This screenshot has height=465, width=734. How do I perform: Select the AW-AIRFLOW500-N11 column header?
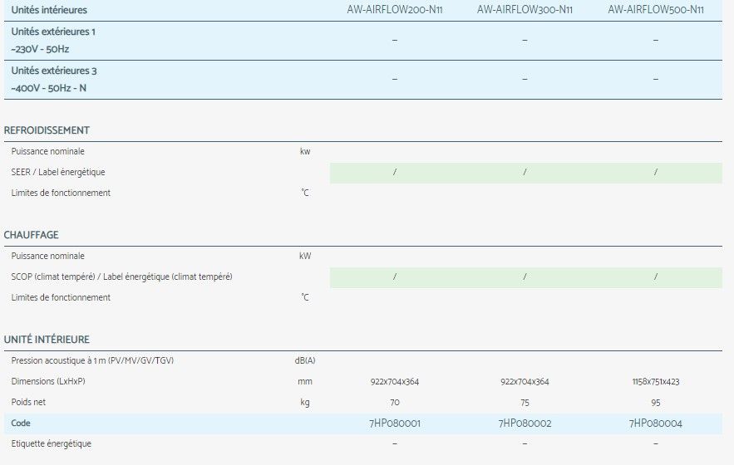click(656, 10)
